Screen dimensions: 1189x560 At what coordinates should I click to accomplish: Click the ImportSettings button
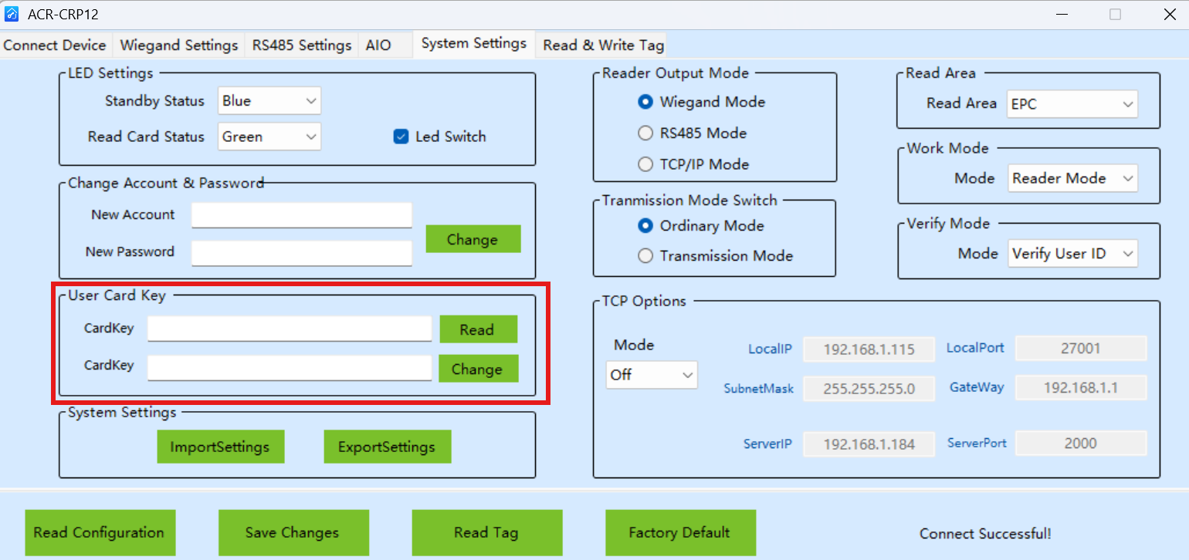click(221, 447)
